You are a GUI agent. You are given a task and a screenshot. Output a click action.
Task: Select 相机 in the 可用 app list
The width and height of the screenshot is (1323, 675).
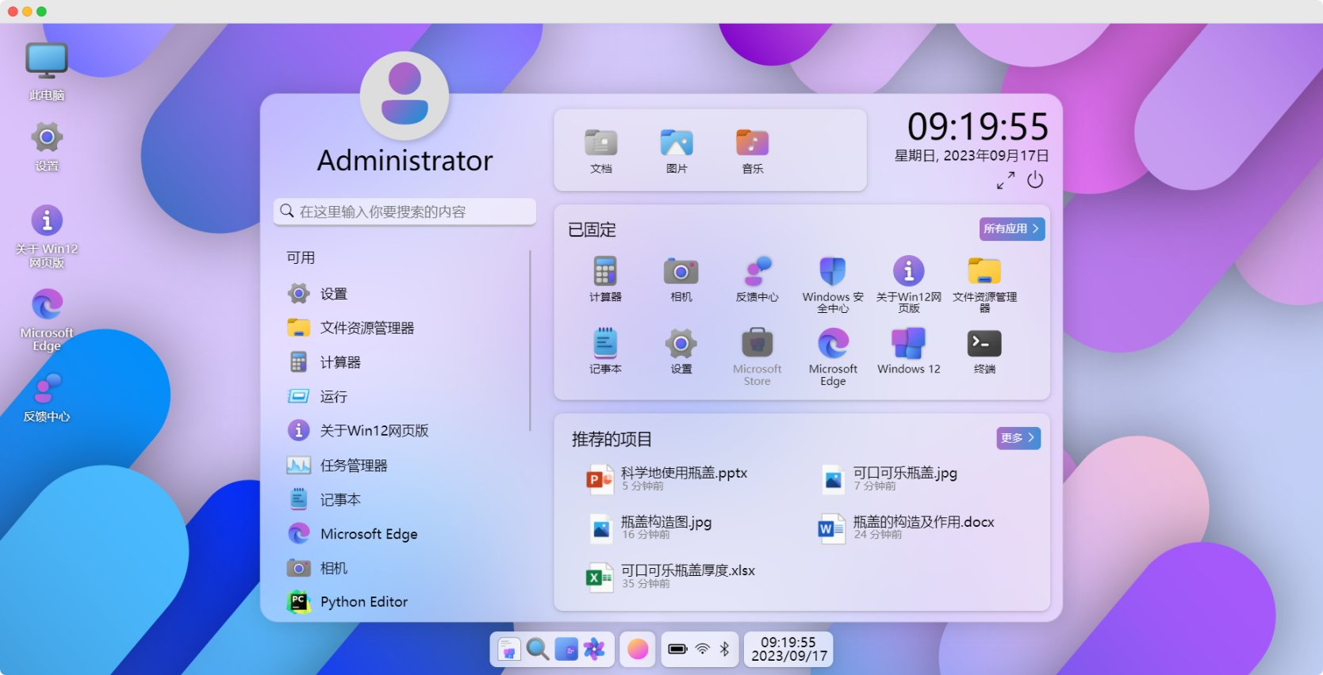(405, 568)
